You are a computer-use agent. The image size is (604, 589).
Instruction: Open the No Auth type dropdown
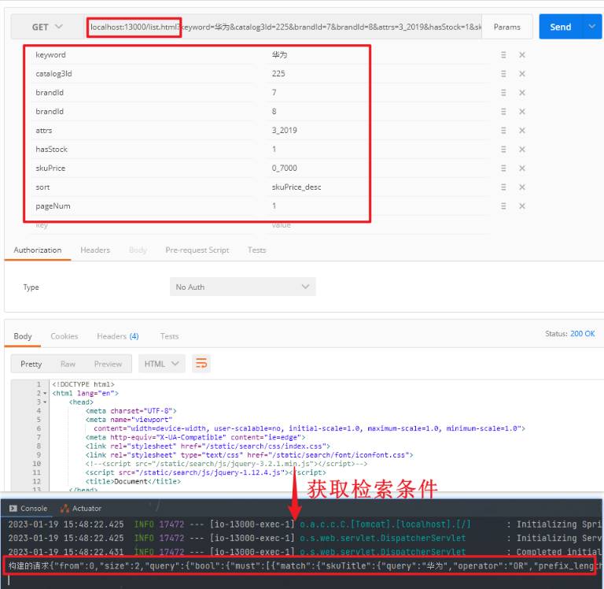(x=243, y=287)
